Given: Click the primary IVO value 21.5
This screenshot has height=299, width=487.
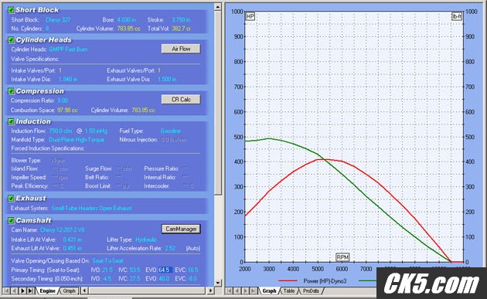Looking at the screenshot, I should (x=107, y=270).
